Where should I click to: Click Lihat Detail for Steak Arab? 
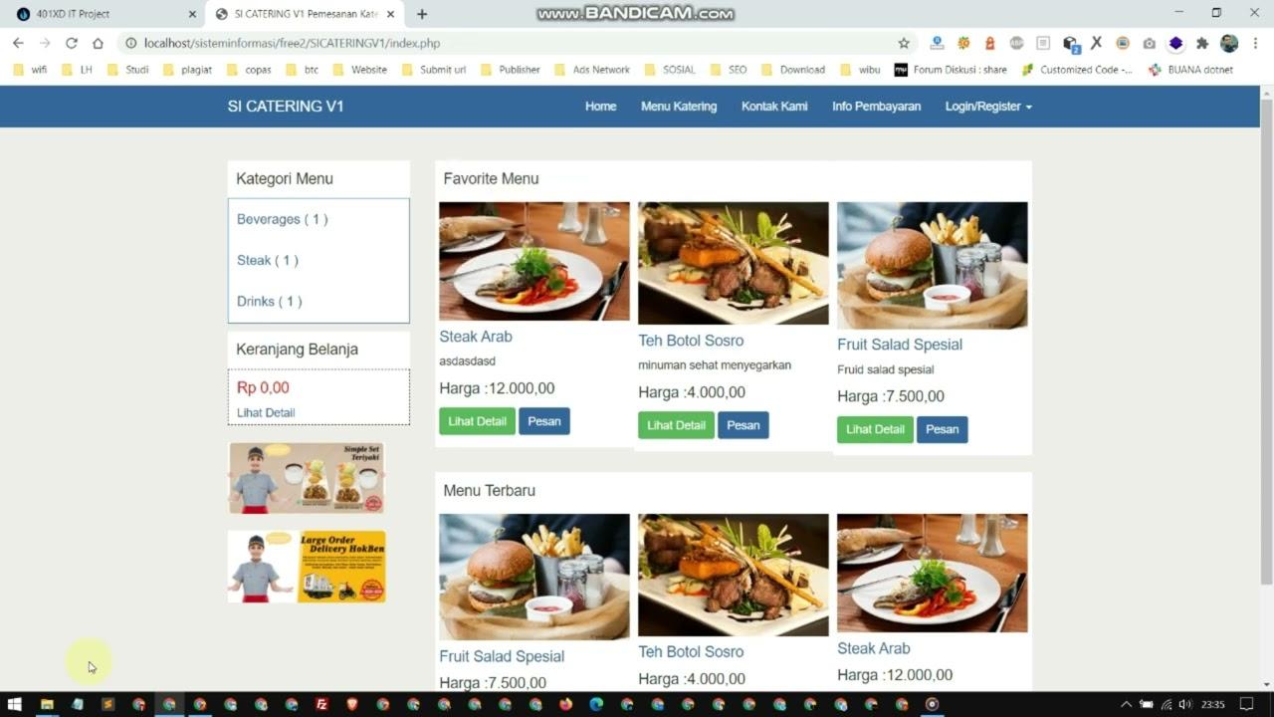click(x=477, y=421)
